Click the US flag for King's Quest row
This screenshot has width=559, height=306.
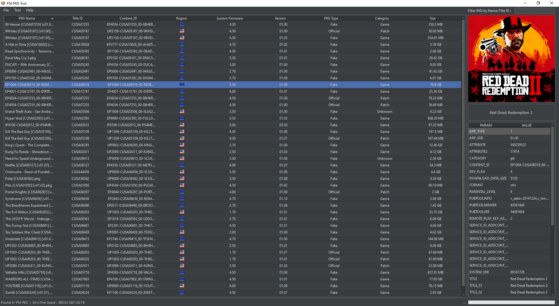click(182, 145)
